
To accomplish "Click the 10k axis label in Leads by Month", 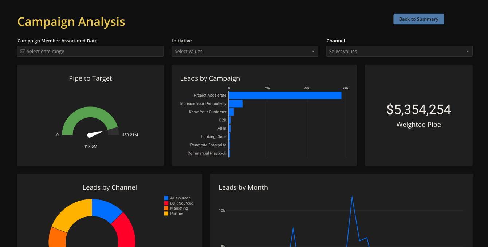I will click(222, 211).
